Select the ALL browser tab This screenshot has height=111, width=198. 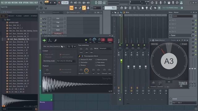click(x=4, y=16)
